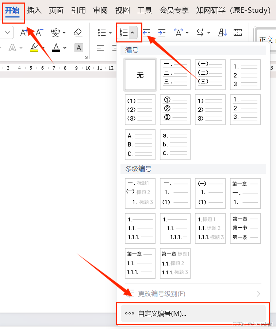Open the 引用 ribbon tab

pyautogui.click(x=78, y=10)
